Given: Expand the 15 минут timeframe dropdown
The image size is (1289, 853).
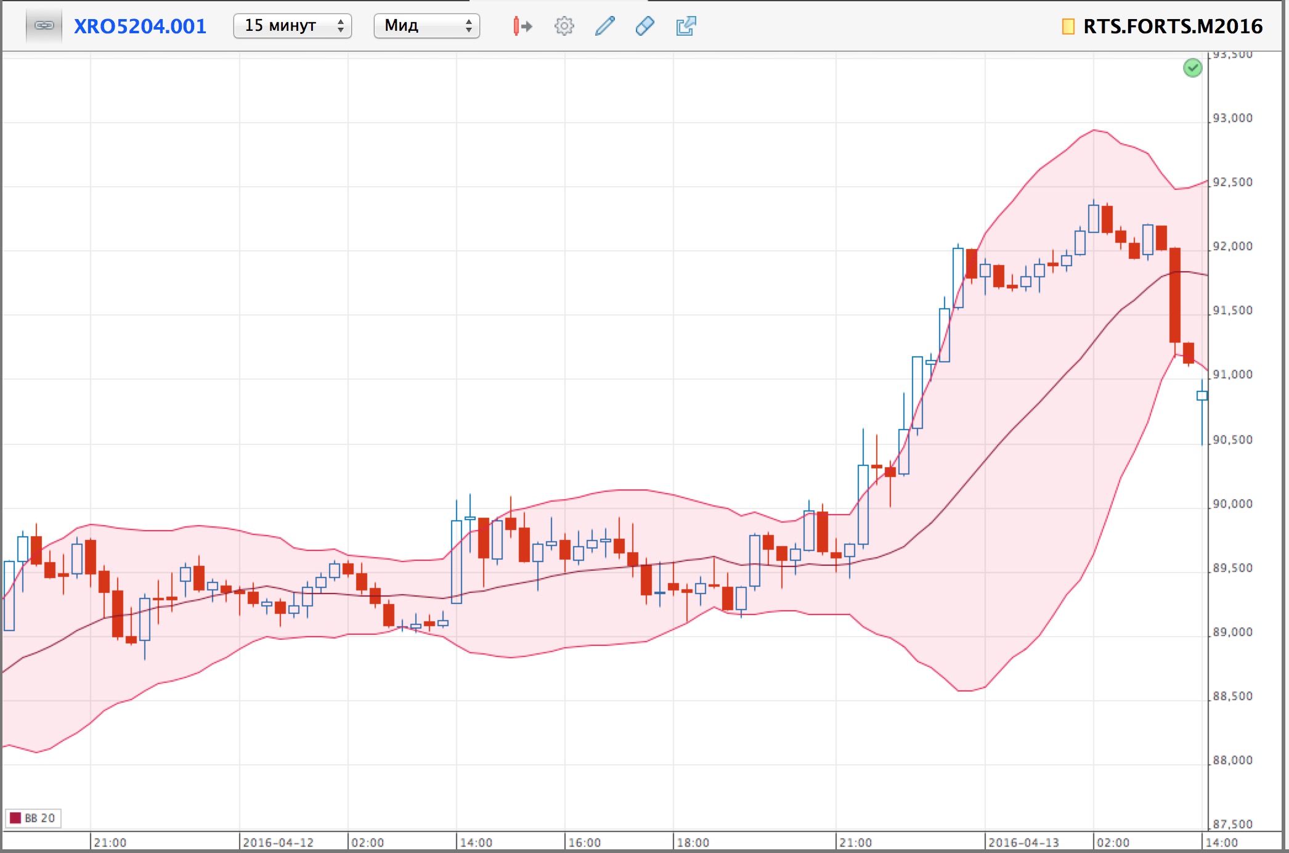Looking at the screenshot, I should coord(291,26).
